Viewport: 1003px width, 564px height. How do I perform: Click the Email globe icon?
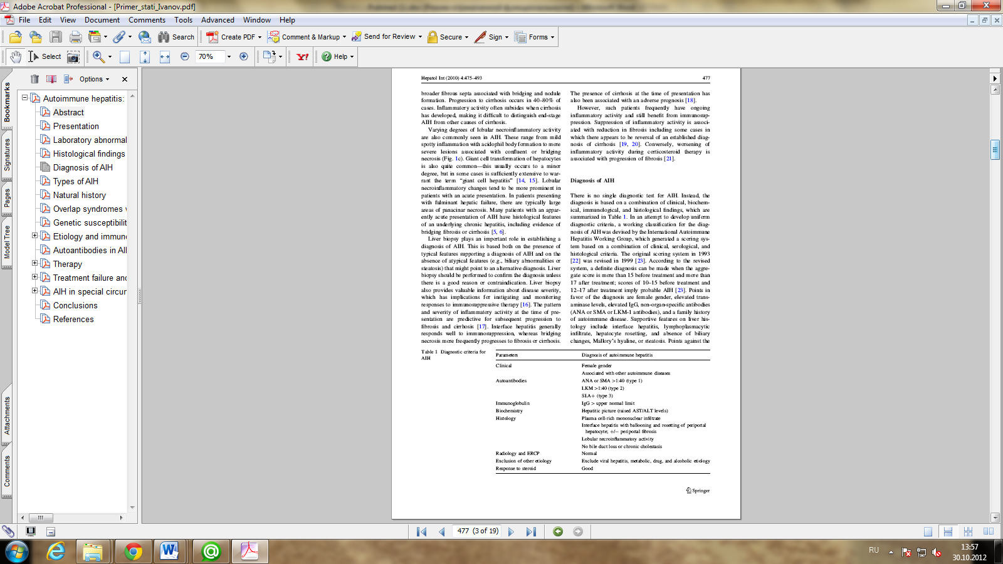pyautogui.click(x=145, y=37)
